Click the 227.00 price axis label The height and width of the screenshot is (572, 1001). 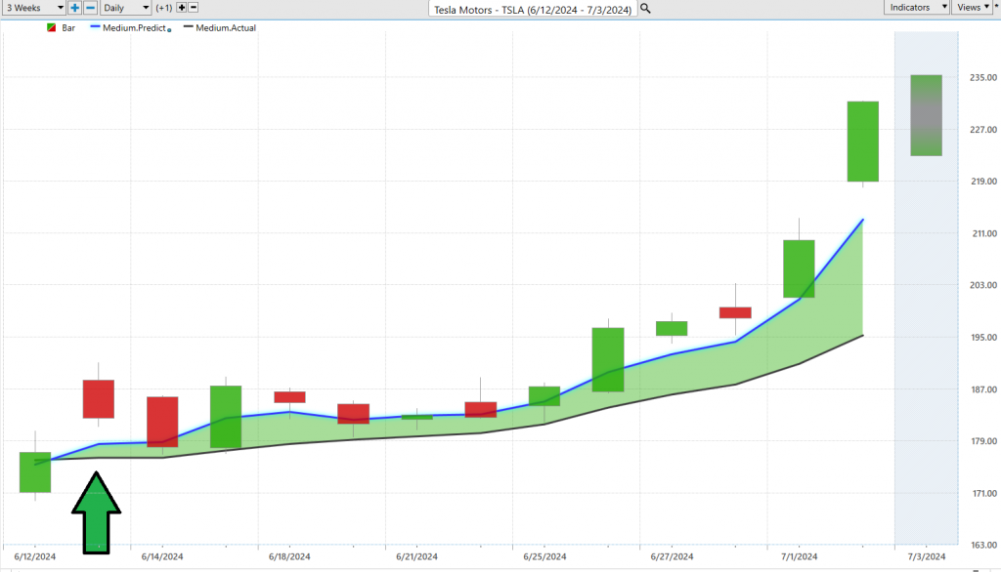(x=983, y=130)
